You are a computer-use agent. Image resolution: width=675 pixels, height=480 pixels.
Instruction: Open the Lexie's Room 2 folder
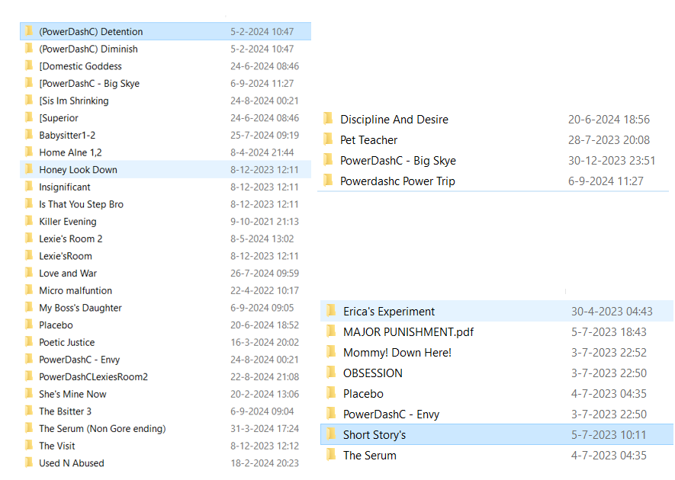(70, 238)
